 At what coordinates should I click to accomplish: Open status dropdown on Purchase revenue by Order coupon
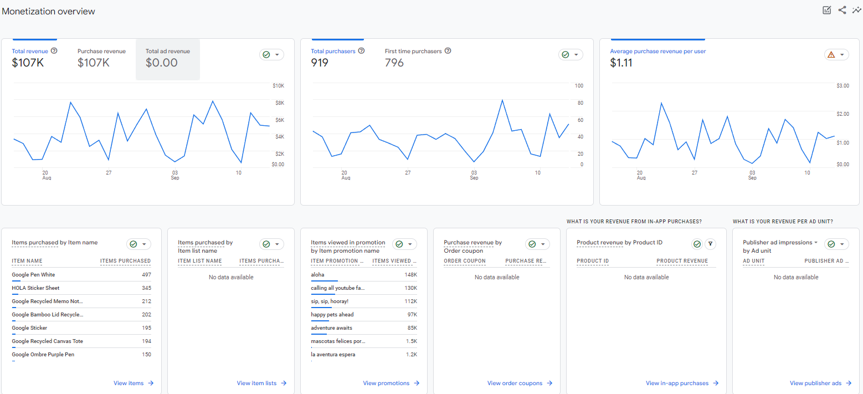pyautogui.click(x=537, y=244)
